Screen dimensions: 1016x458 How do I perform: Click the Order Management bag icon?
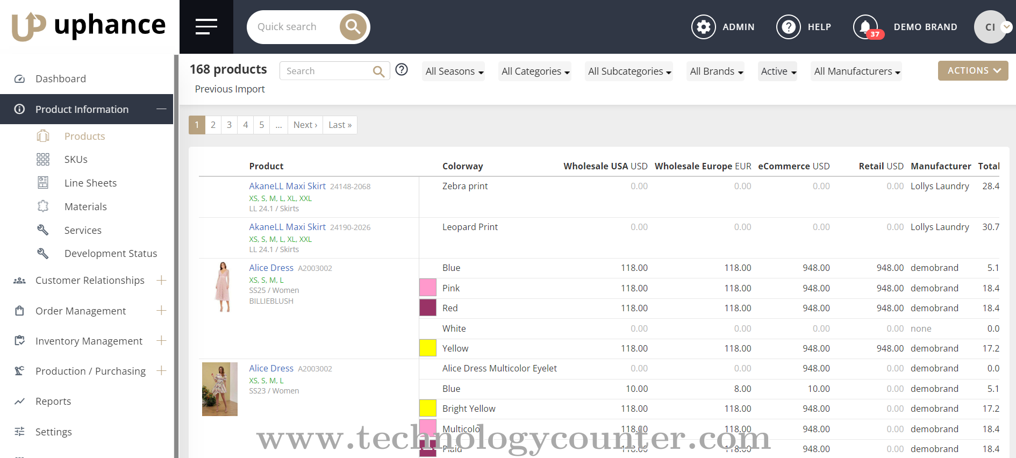[19, 311]
